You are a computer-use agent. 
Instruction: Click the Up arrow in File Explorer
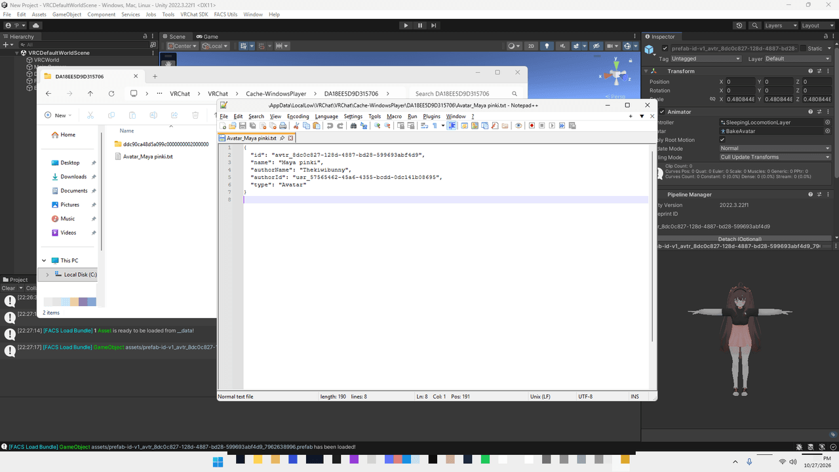90,94
